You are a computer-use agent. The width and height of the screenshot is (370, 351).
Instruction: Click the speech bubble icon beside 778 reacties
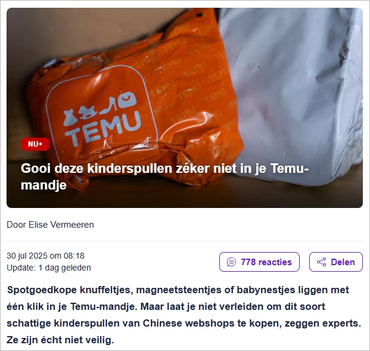pos(231,262)
